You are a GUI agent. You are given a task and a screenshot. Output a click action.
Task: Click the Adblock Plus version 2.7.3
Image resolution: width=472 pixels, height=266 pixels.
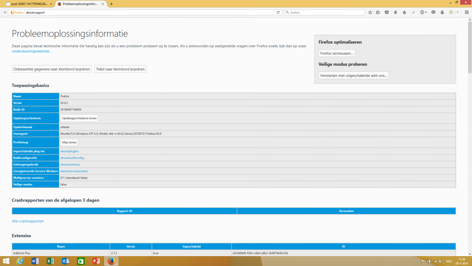click(x=115, y=253)
